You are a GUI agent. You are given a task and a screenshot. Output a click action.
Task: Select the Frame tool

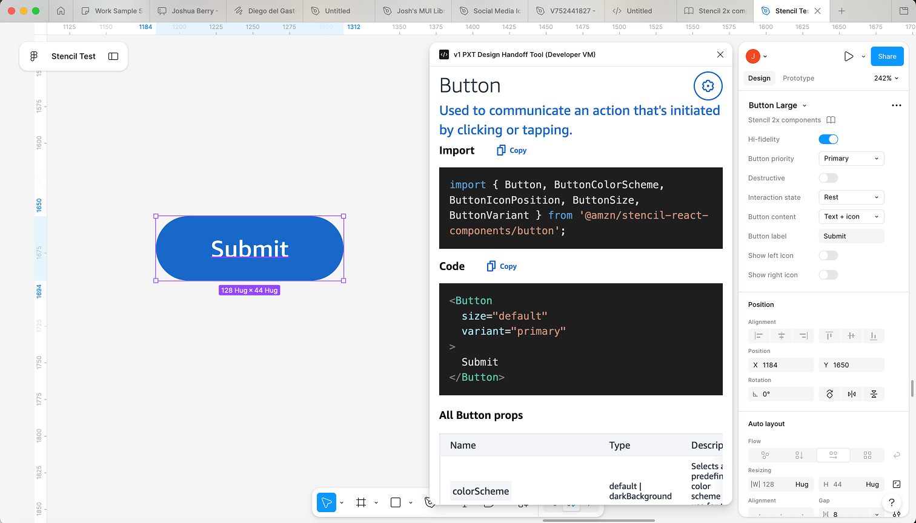[360, 502]
